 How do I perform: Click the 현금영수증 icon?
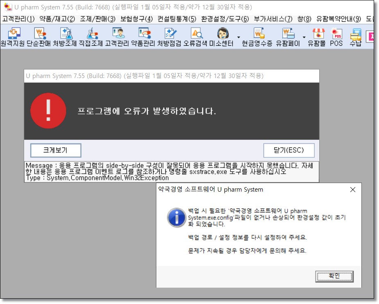[257, 36]
